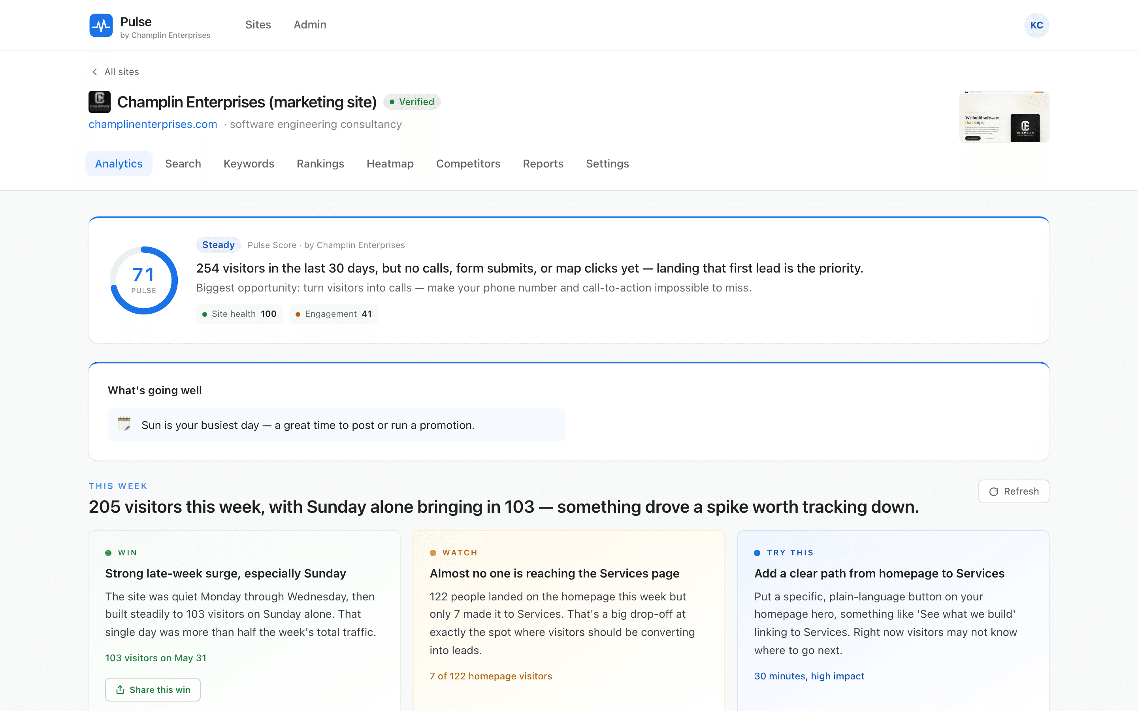This screenshot has height=711, width=1138.
Task: Click 'Pulse Score · by Champlin Enterprises' label
Action: [326, 245]
